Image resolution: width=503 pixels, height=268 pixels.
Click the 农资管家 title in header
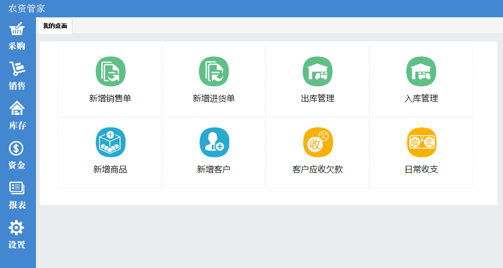click(x=27, y=8)
